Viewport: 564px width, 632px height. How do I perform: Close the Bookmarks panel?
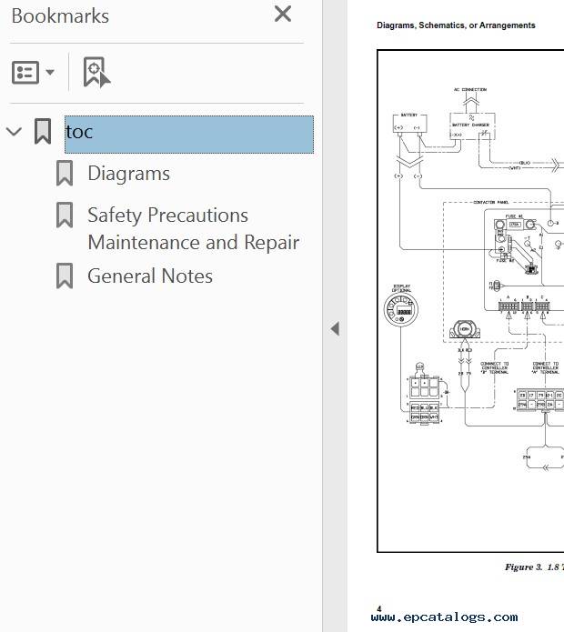point(283,15)
